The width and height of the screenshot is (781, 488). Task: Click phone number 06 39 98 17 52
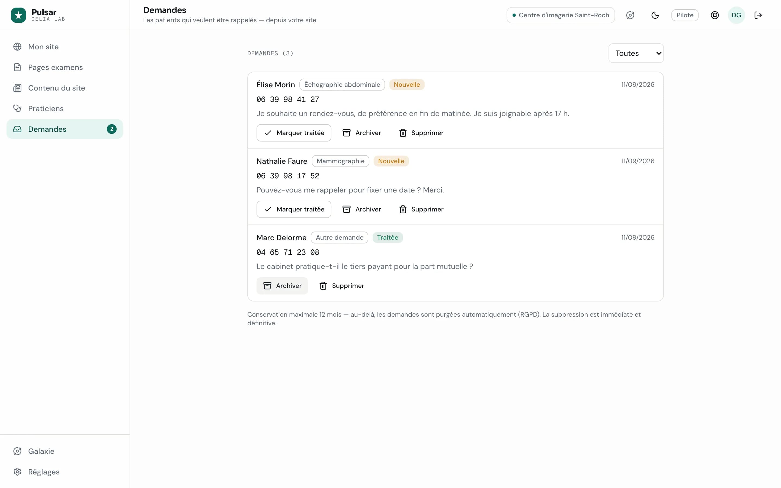click(x=288, y=176)
